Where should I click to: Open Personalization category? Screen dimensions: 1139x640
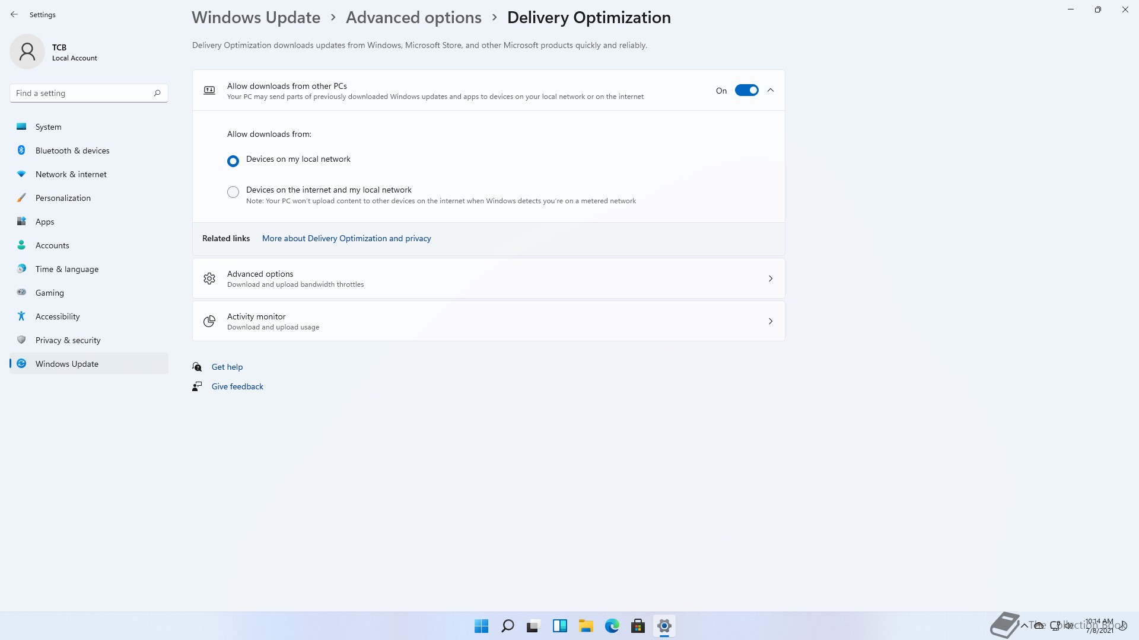coord(89,197)
